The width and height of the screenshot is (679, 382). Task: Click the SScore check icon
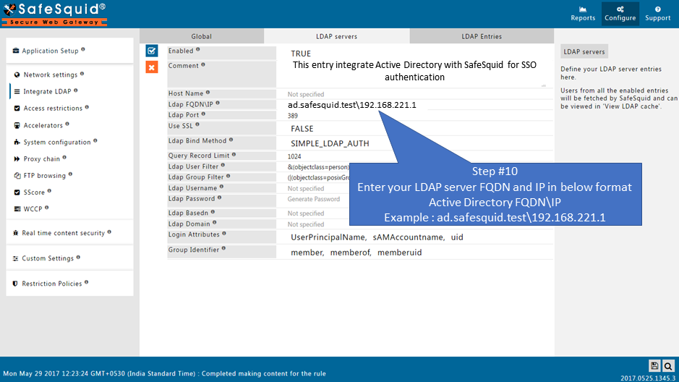(17, 192)
